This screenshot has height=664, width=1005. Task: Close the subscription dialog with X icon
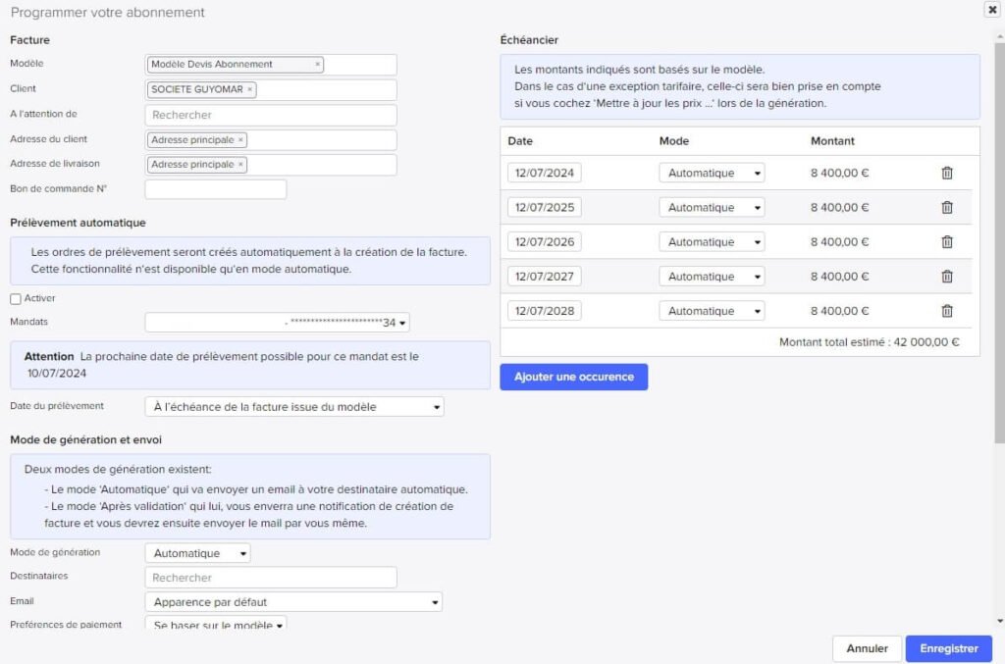(991, 9)
